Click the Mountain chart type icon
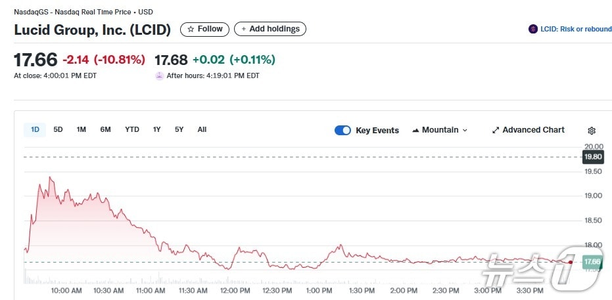This screenshot has height=300, width=612. point(415,130)
